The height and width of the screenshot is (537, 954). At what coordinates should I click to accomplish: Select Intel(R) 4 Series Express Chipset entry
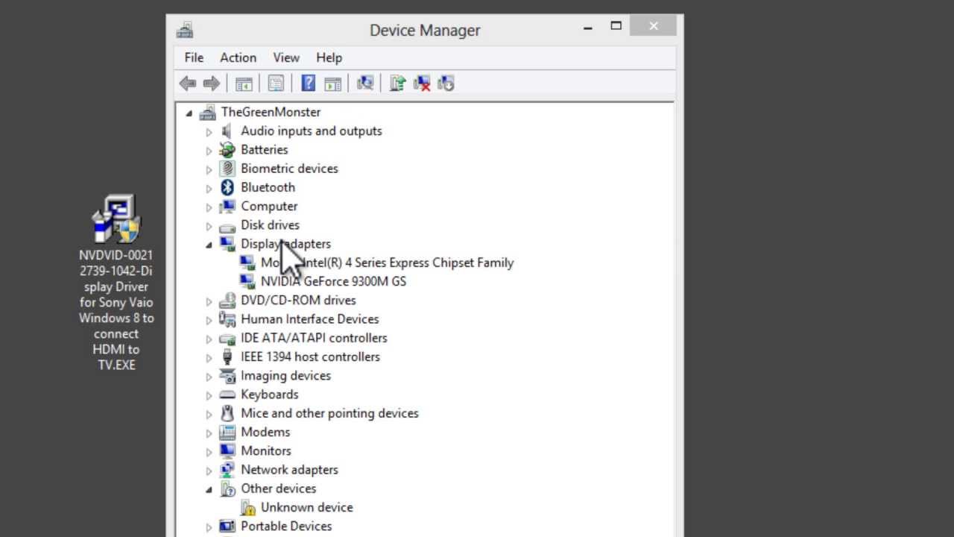(x=387, y=263)
